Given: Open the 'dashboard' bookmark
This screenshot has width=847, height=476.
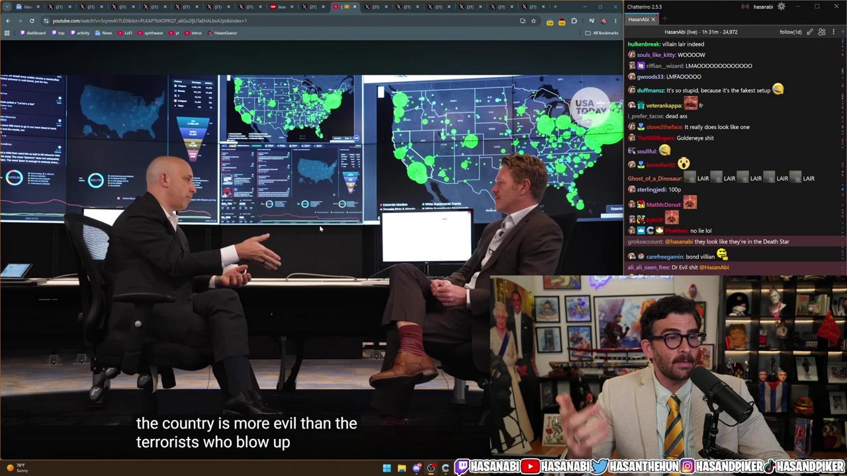Looking at the screenshot, I should (34, 33).
